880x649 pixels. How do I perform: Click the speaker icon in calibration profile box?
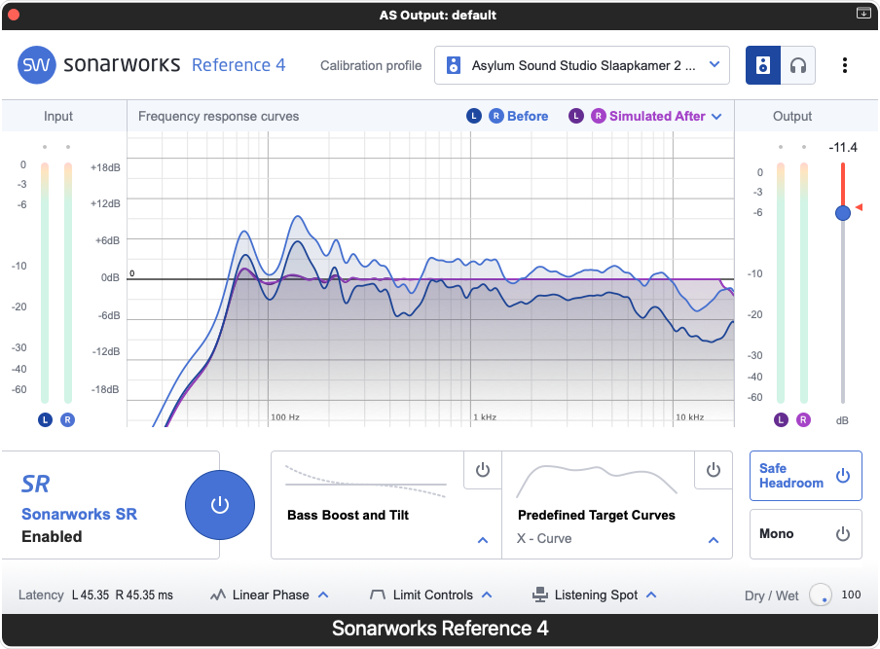click(453, 65)
